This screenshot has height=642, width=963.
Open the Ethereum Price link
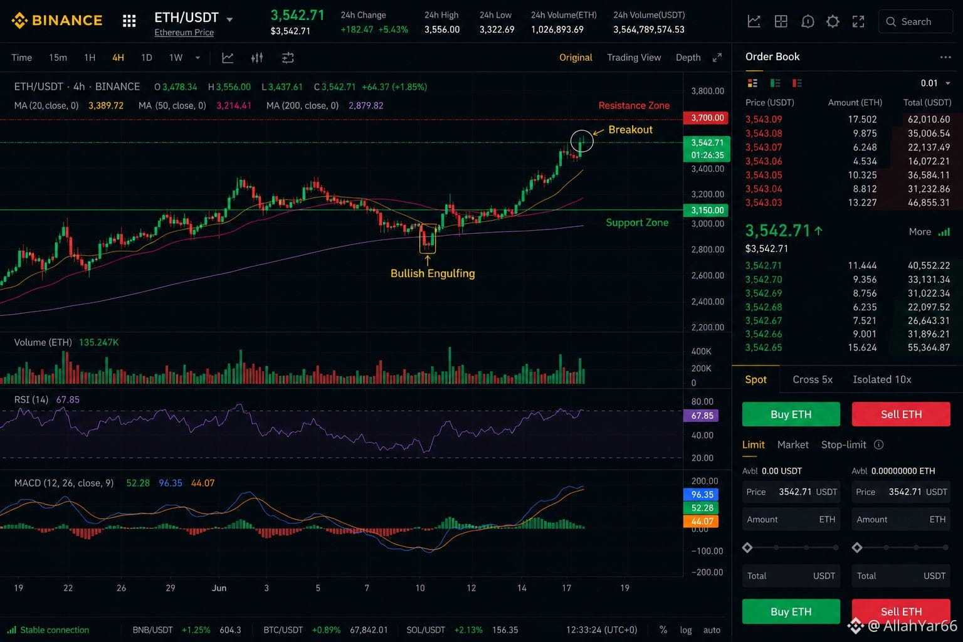184,33
